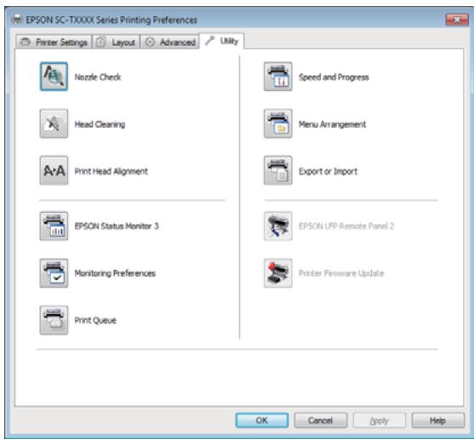
Task: Switch to the Printer Settings tab
Action: pos(54,42)
